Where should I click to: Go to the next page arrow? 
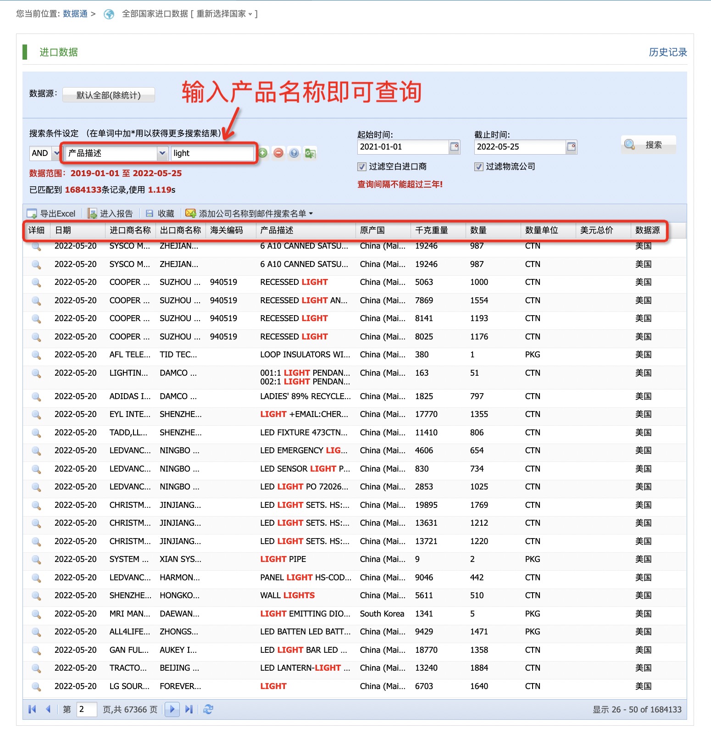pyautogui.click(x=172, y=709)
